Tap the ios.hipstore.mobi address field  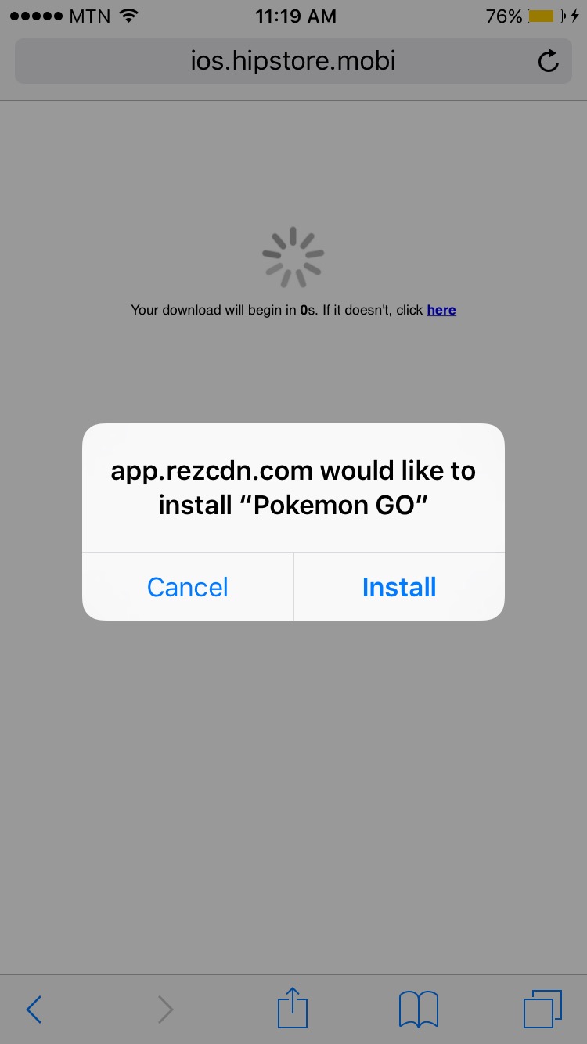[x=293, y=61]
